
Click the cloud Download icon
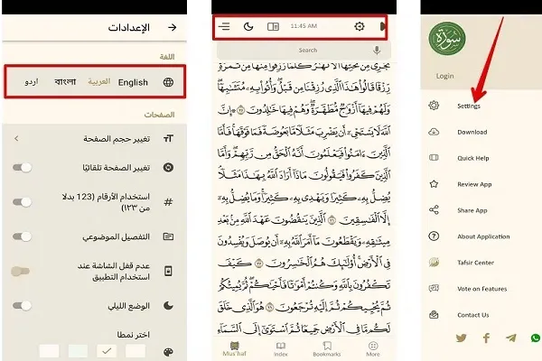coord(434,132)
